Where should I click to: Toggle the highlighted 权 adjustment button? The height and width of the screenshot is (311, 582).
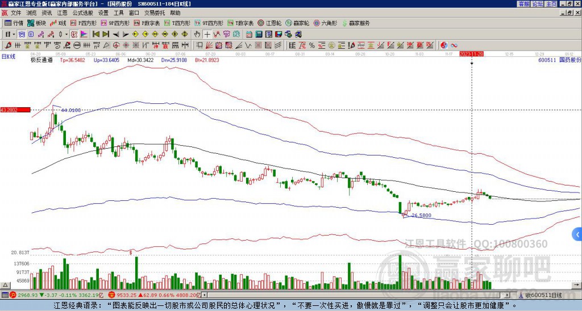74,35
